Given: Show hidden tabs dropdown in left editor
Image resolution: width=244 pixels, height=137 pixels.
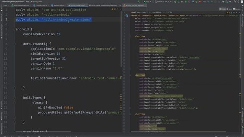Looking at the screenshot, I should coord(120,5).
